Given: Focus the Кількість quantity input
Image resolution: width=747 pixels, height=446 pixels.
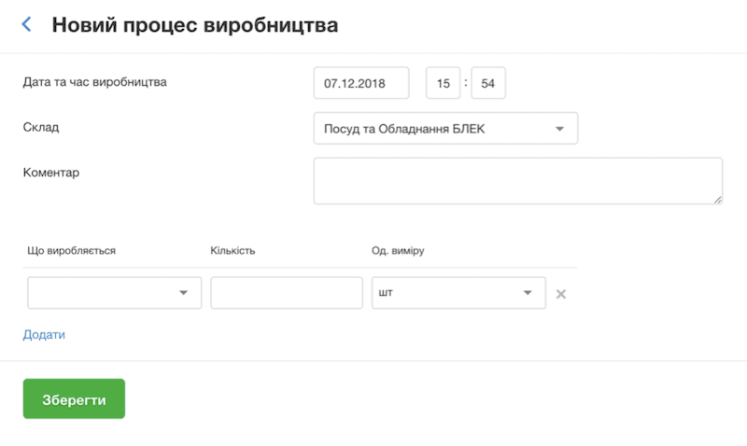Looking at the screenshot, I should coord(287,293).
